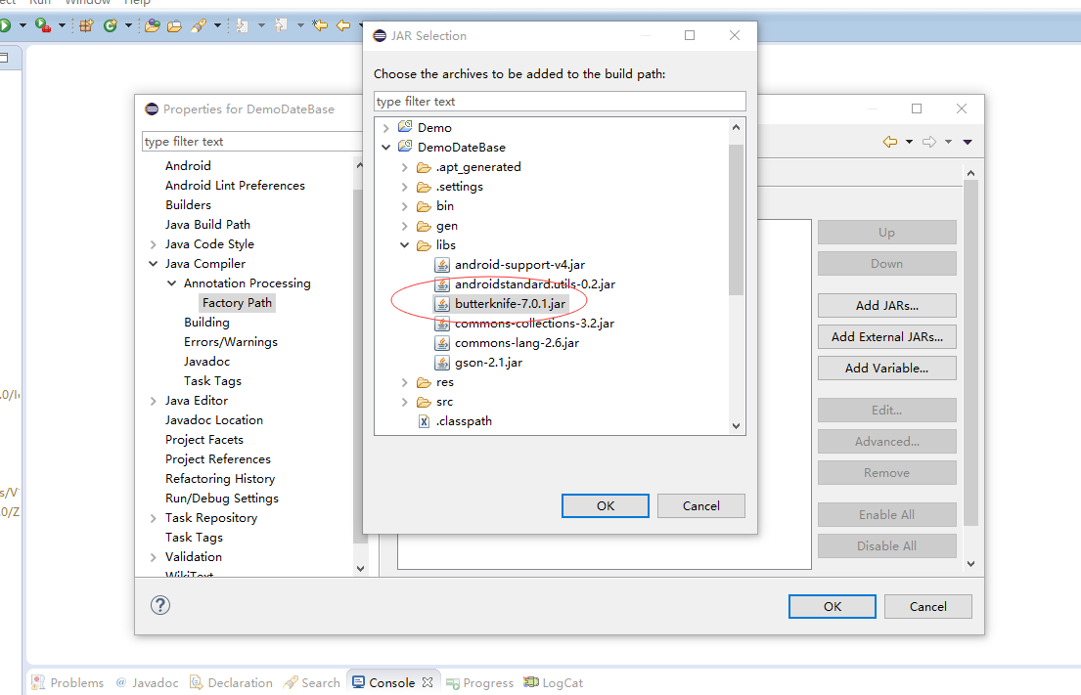Expand the Java Code Style node

(153, 244)
